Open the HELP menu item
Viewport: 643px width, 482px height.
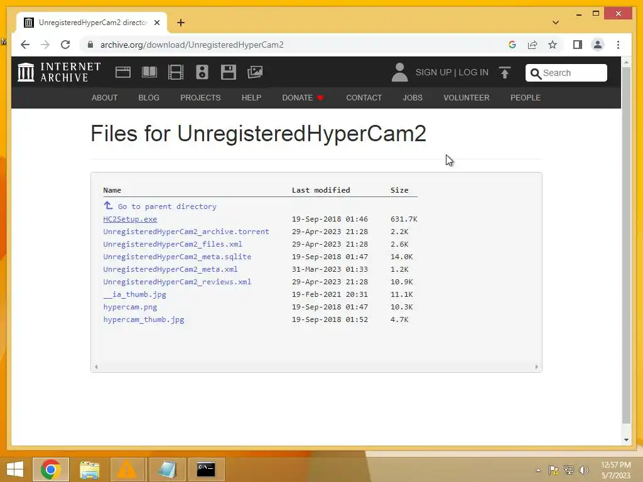click(x=251, y=97)
